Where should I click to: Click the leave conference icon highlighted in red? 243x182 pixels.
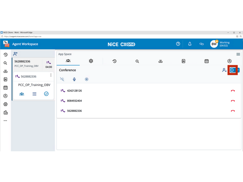tap(232, 70)
